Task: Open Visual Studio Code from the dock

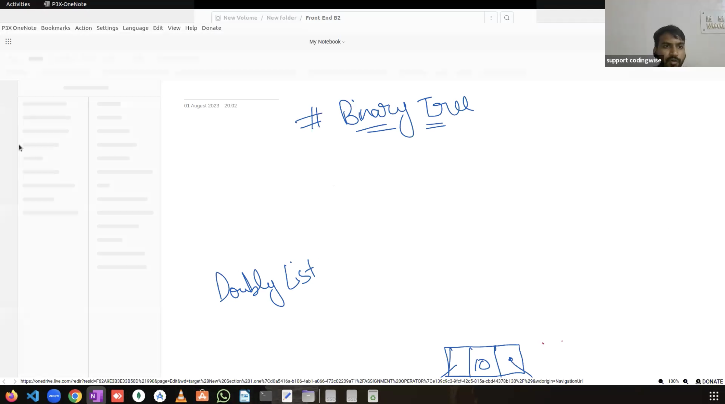Action: click(x=33, y=396)
